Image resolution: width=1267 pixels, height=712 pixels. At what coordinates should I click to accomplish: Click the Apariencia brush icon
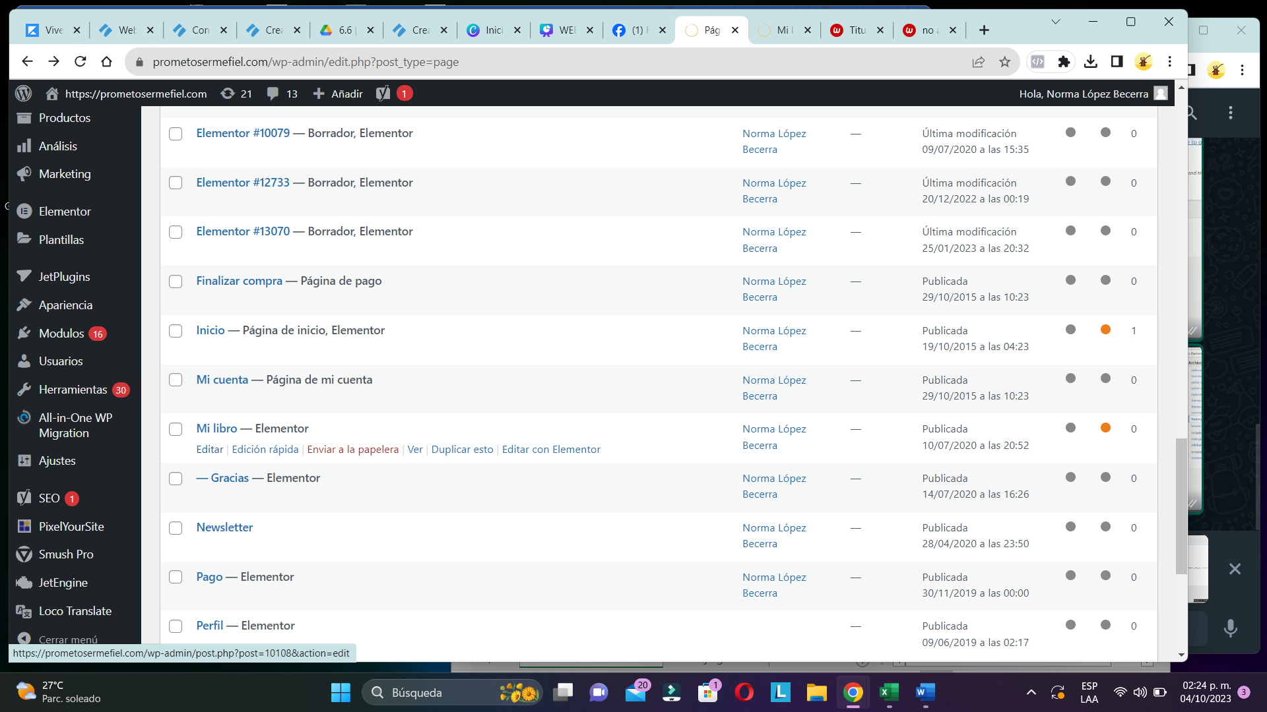click(x=24, y=305)
